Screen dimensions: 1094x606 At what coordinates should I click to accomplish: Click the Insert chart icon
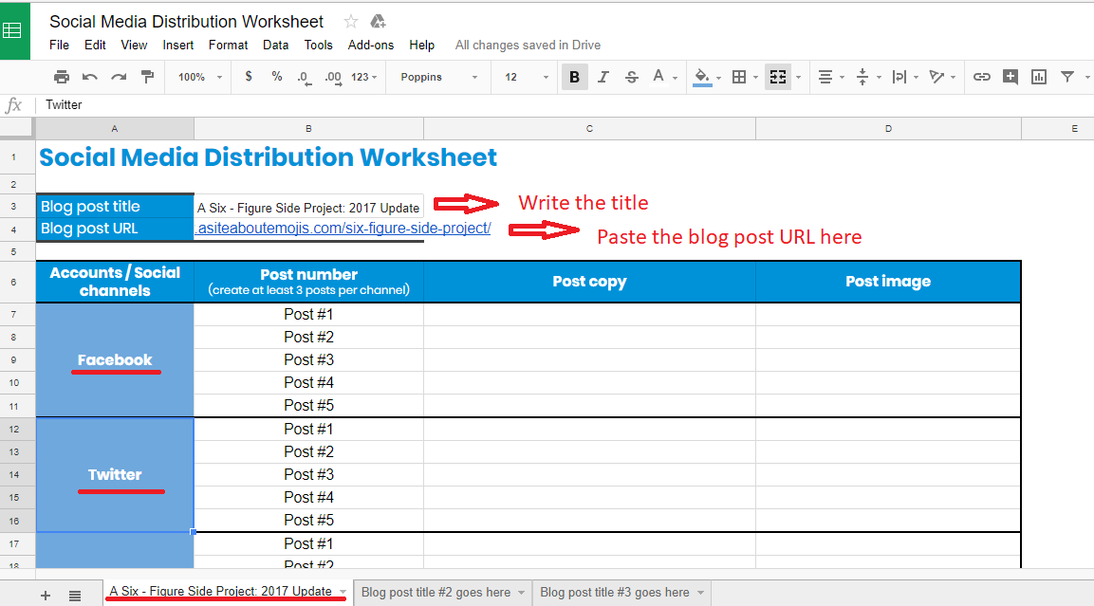pyautogui.click(x=1039, y=77)
